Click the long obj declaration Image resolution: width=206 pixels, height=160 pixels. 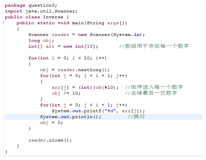click(41, 40)
